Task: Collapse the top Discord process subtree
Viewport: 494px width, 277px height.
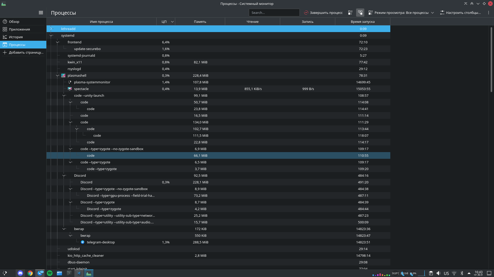Action: click(x=64, y=175)
